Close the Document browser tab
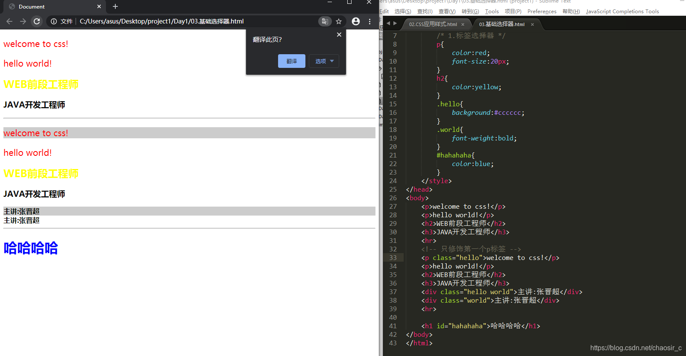 (x=99, y=6)
